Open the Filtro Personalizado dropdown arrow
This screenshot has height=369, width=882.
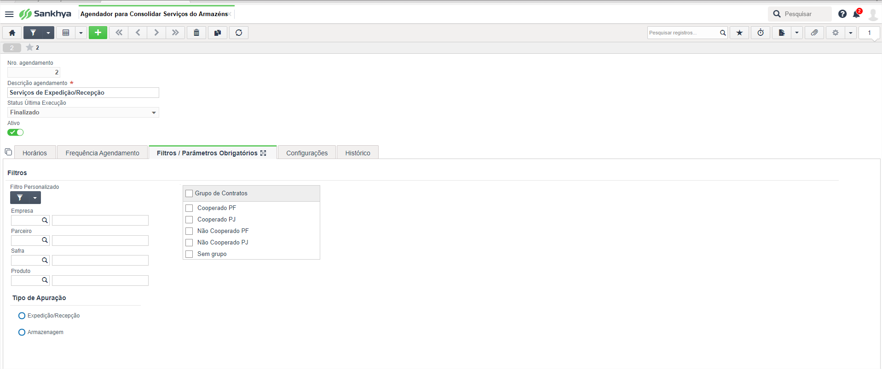35,198
